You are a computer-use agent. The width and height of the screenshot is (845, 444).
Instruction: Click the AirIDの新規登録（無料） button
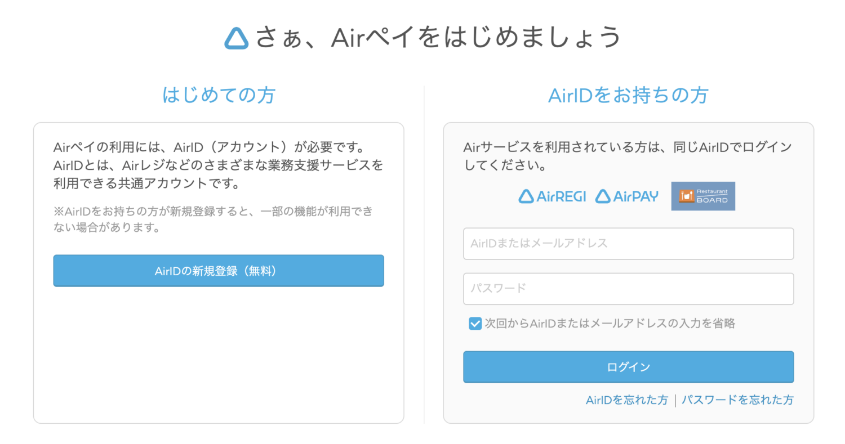click(219, 271)
